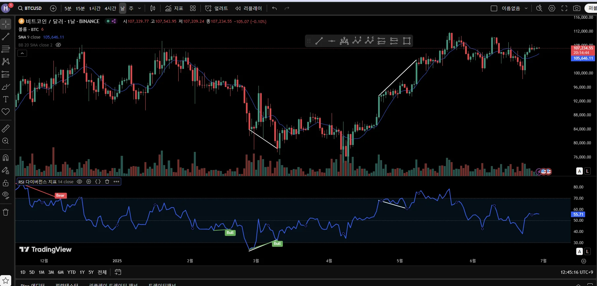Open BTCUSD symbol search
The height and width of the screenshot is (286, 597).
click(30, 8)
